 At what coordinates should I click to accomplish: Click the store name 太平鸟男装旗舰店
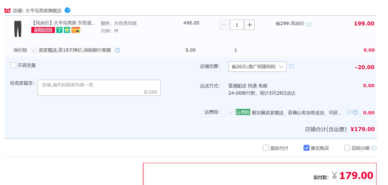point(43,11)
